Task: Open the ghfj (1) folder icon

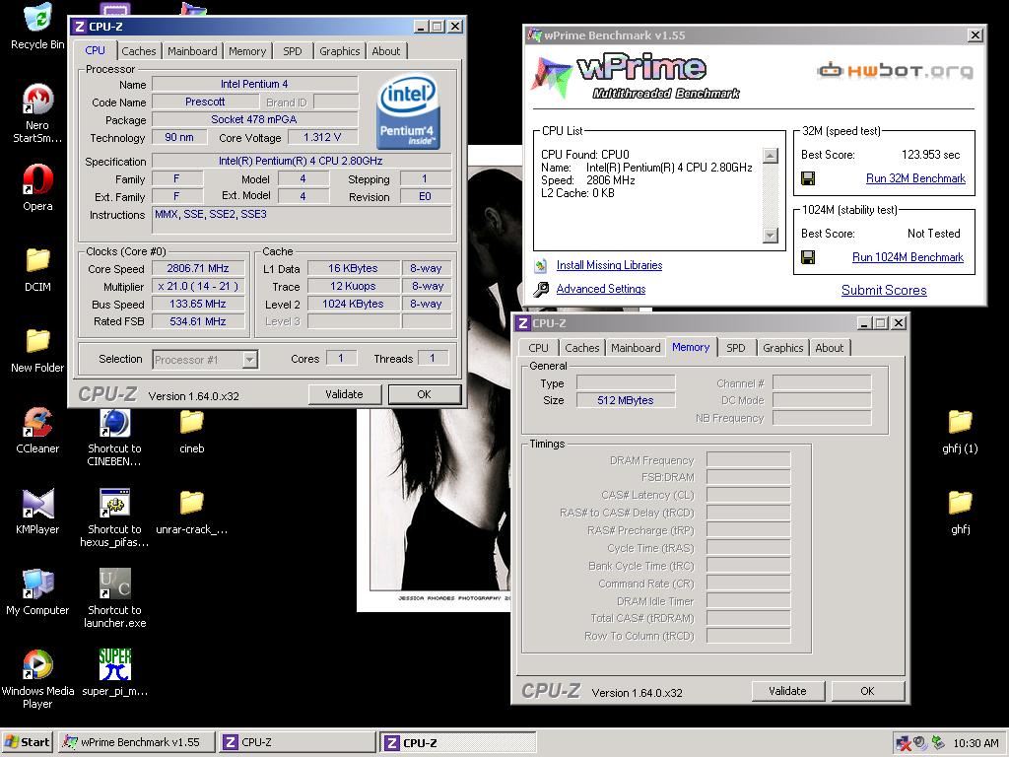Action: click(x=960, y=422)
